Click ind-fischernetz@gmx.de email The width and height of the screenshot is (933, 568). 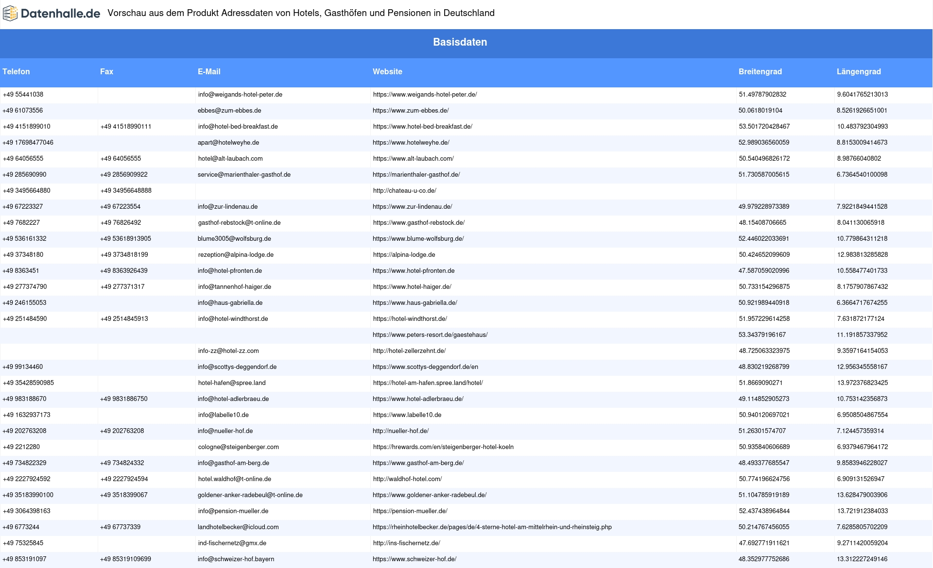[232, 543]
